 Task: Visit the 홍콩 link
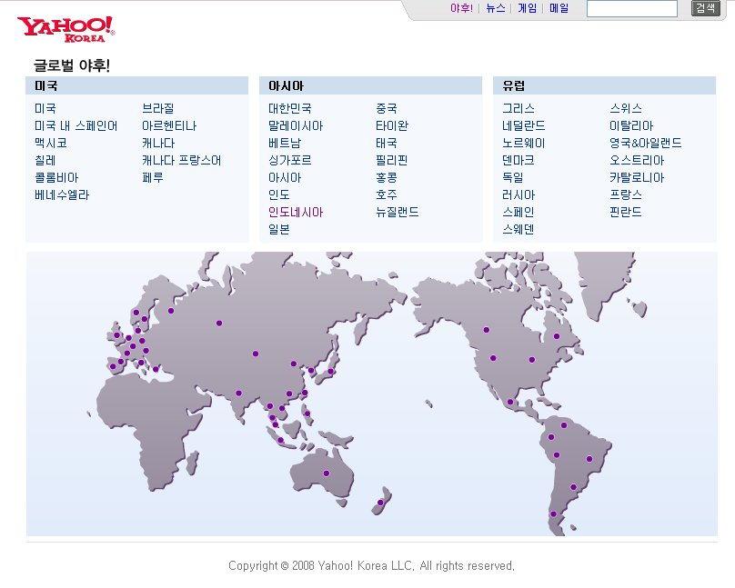pos(387,178)
